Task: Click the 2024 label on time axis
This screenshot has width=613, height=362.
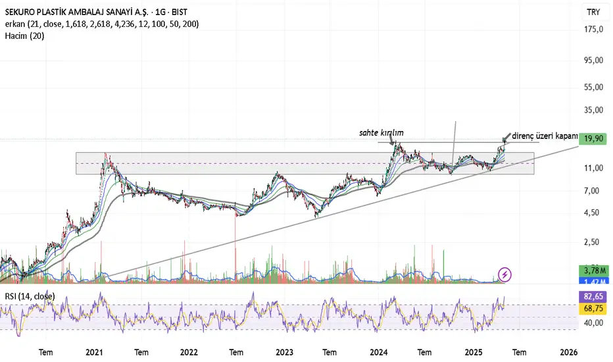Action: [x=378, y=352]
